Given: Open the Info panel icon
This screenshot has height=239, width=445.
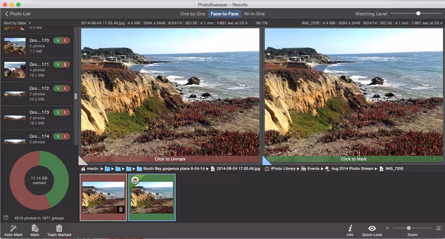Looking at the screenshot, I should pyautogui.click(x=350, y=228).
